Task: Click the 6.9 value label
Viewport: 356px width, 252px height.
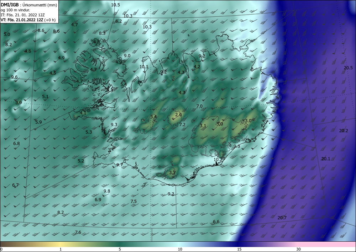Action: (x=98, y=200)
